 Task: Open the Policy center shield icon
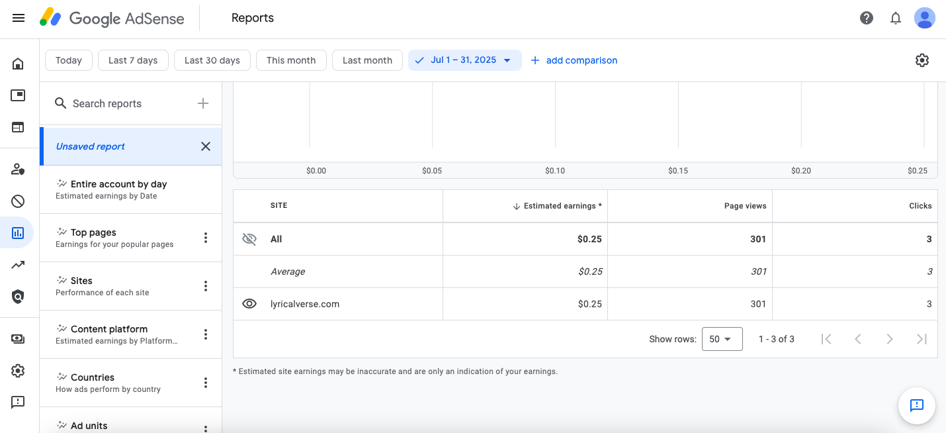[18, 297]
